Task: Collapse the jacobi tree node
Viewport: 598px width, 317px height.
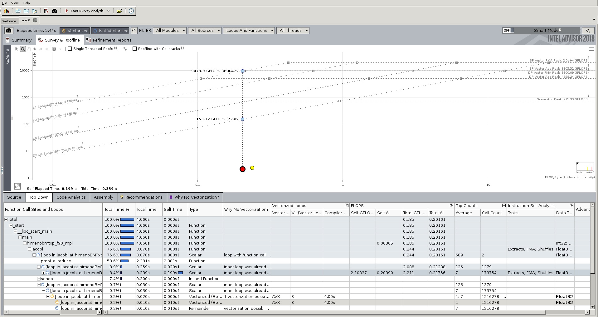Action: pos(29,249)
